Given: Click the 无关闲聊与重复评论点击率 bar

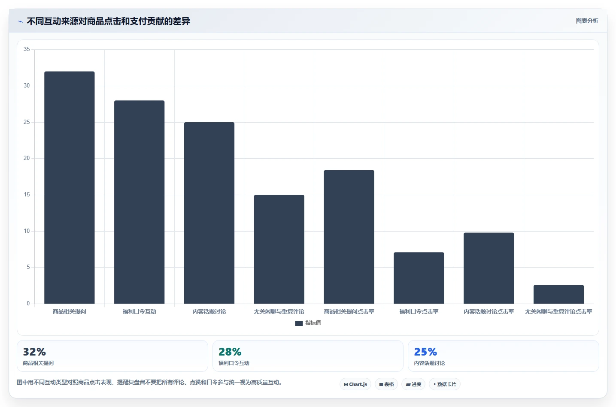Looking at the screenshot, I should pos(558,294).
